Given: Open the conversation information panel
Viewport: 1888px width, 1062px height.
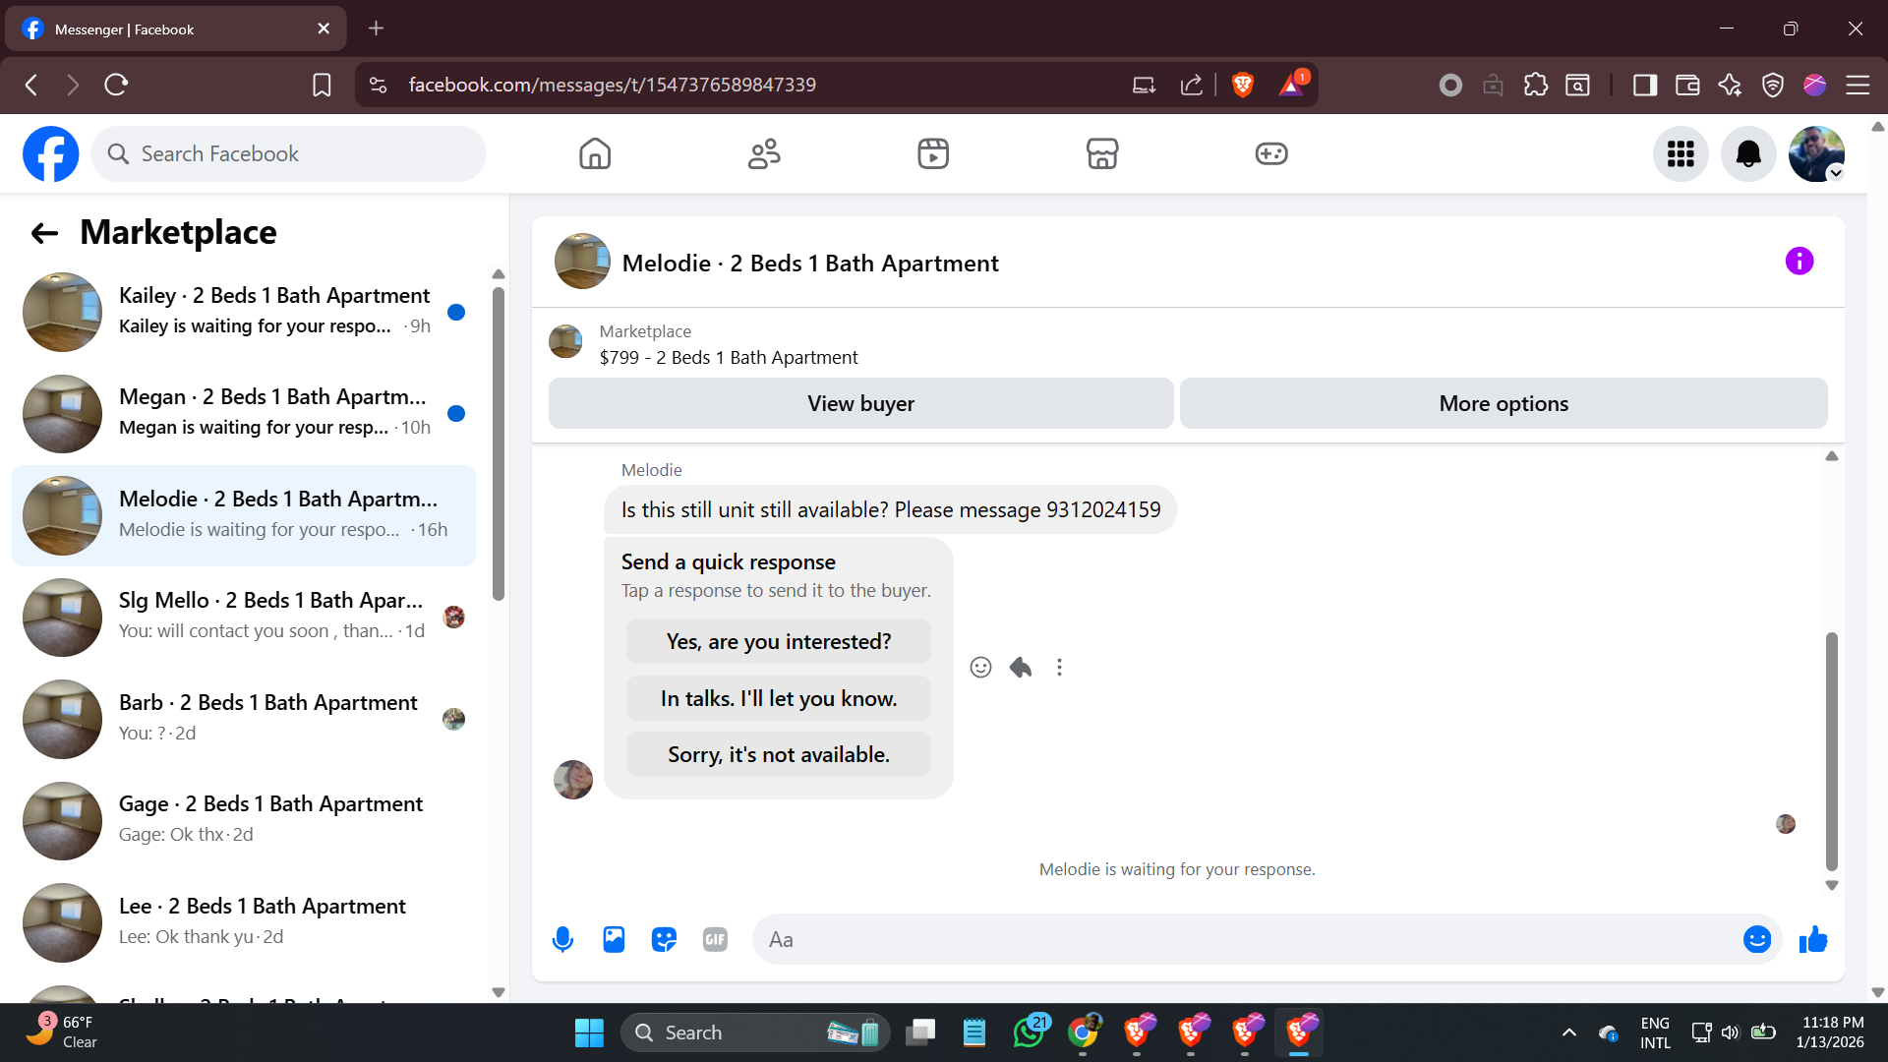Looking at the screenshot, I should pos(1799,262).
